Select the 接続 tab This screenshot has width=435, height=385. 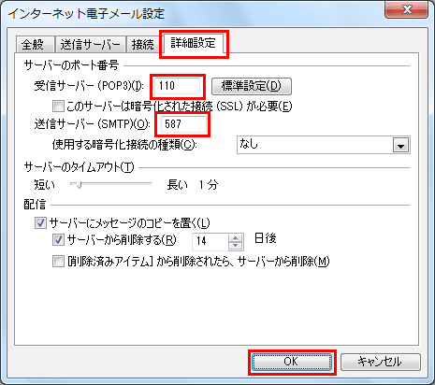click(x=143, y=44)
